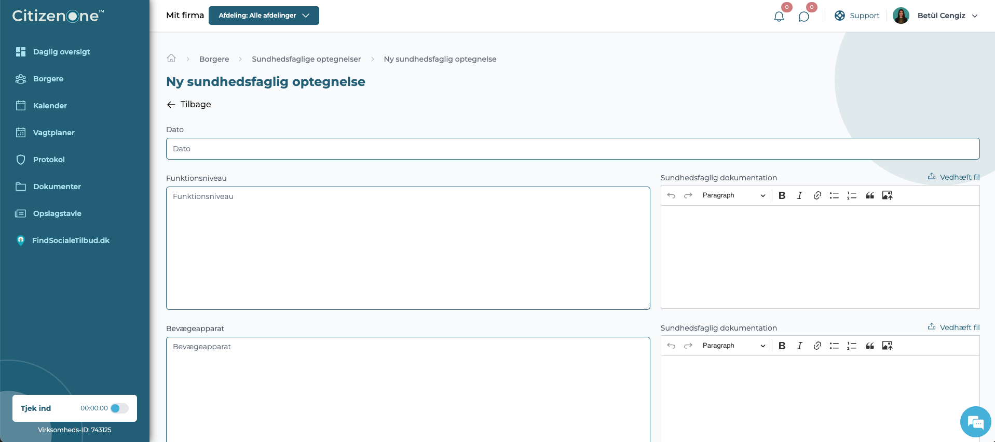This screenshot has height=442, width=995.
Task: Click Bold in the Funktionsniveau documentation editor
Action: [782, 195]
